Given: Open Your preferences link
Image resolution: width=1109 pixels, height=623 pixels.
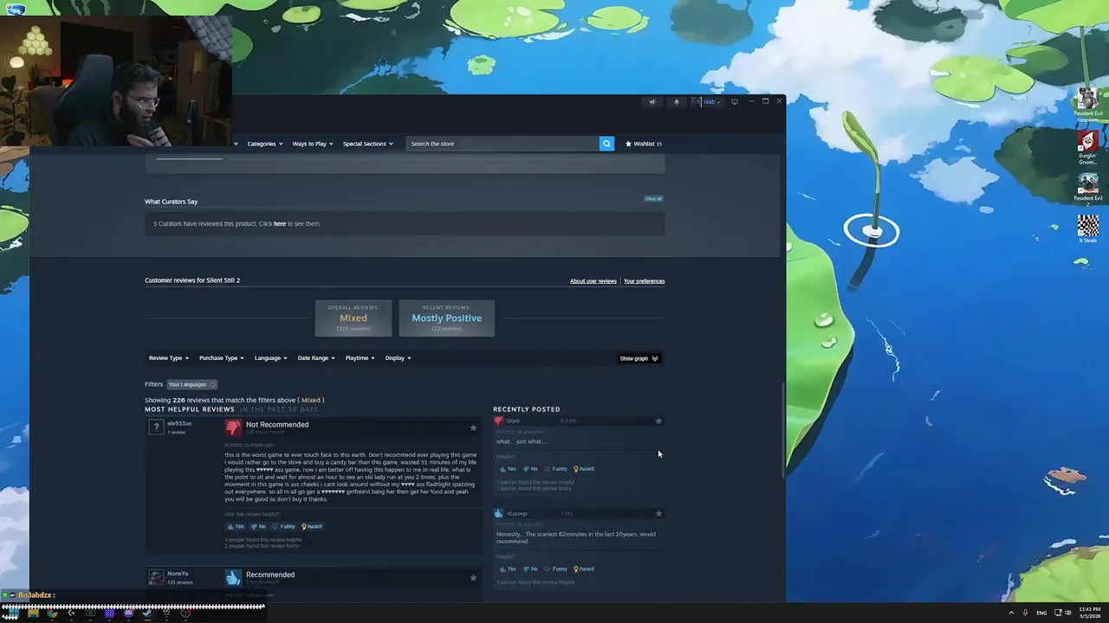Looking at the screenshot, I should [x=644, y=281].
